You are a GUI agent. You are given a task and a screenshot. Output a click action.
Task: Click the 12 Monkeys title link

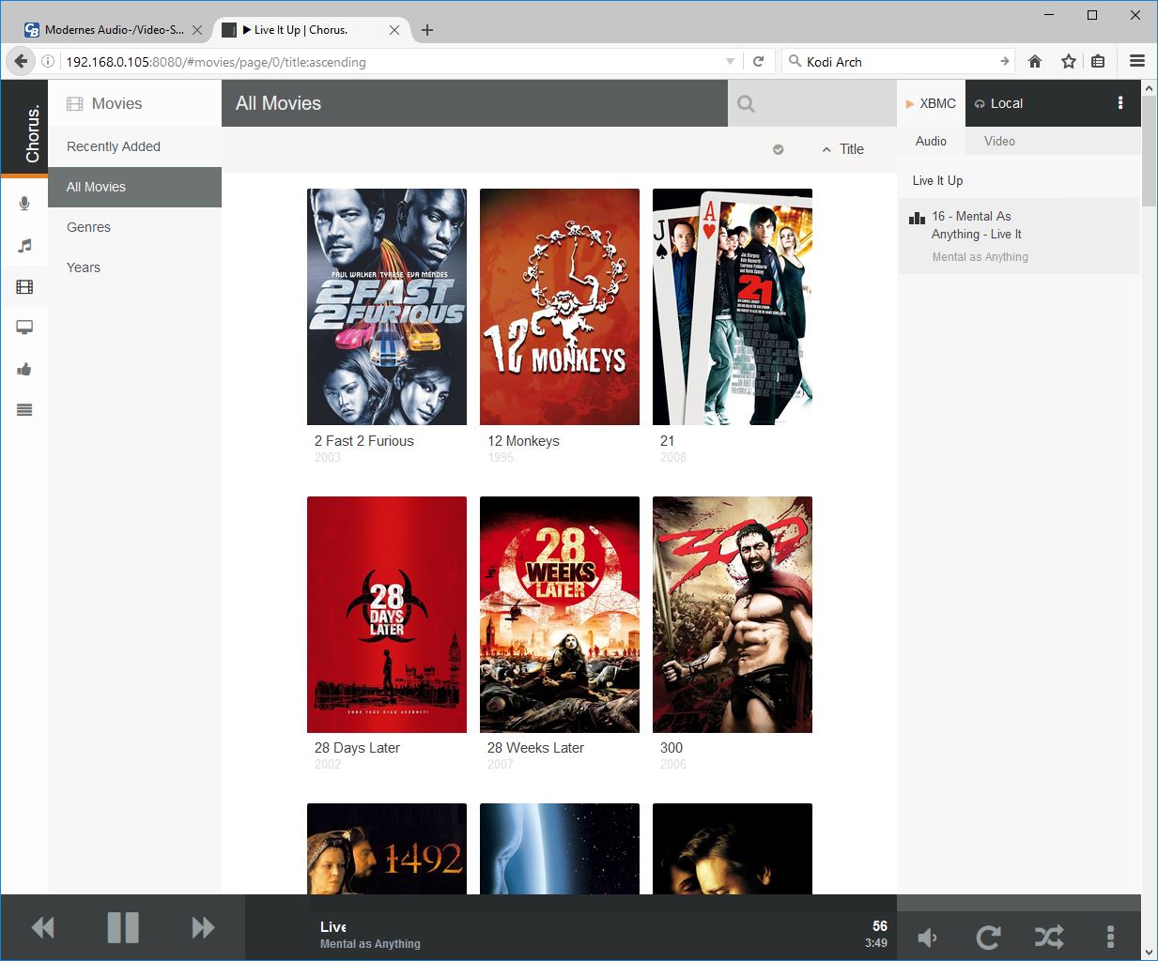(x=523, y=441)
